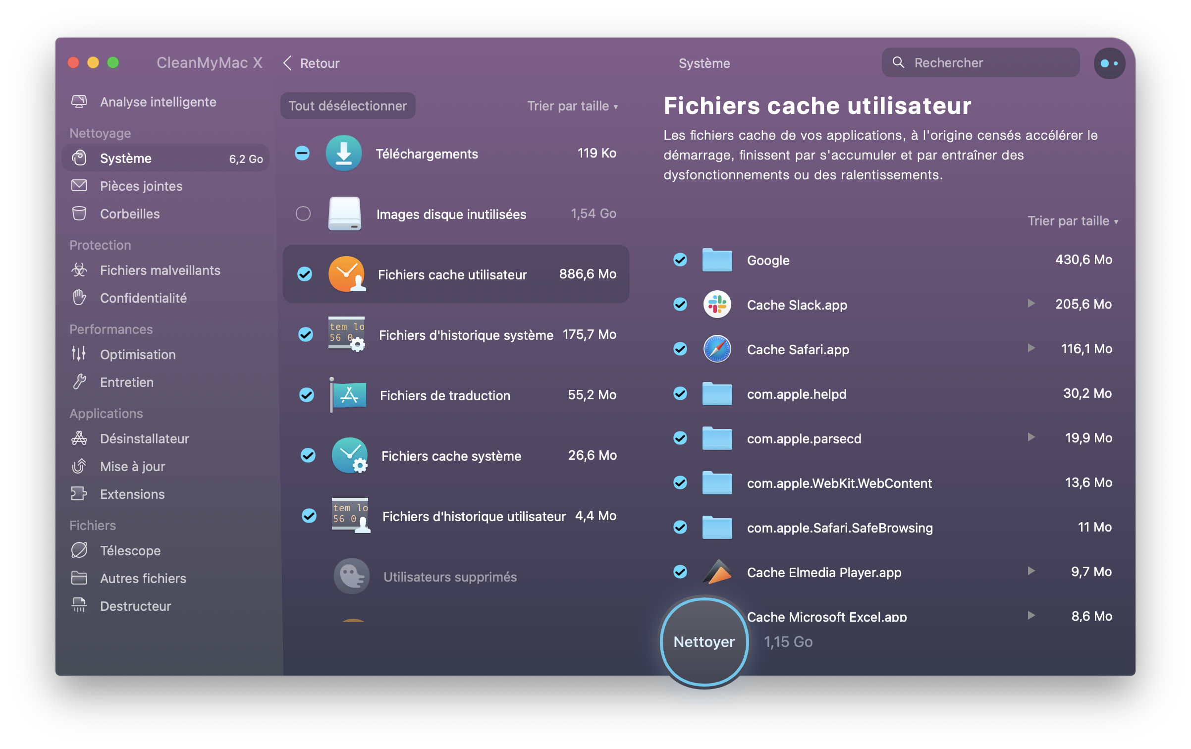Click the Retour back button
The width and height of the screenshot is (1191, 749).
click(x=312, y=63)
